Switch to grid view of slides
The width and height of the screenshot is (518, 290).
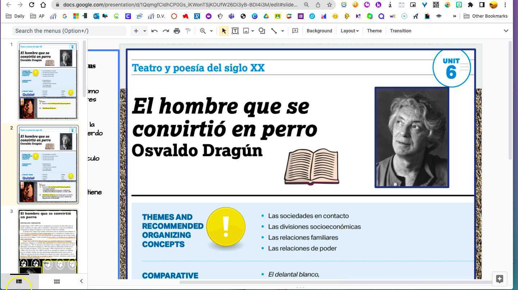click(x=56, y=281)
